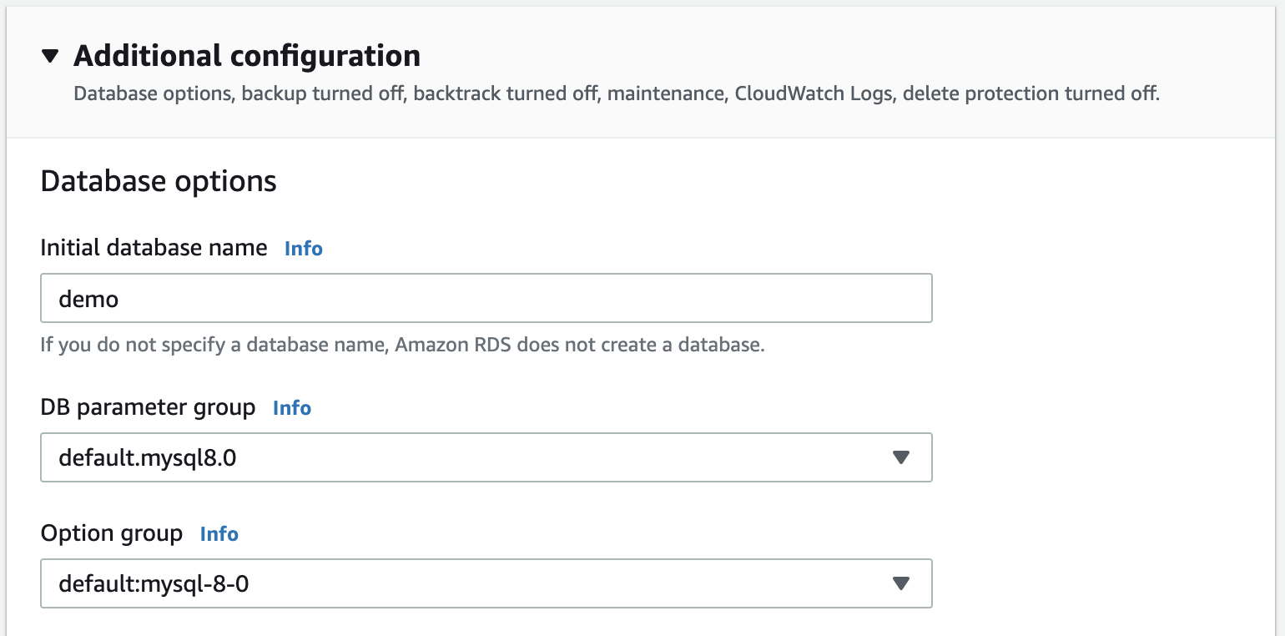The height and width of the screenshot is (636, 1285).
Task: Click the disclosure triangle beside Additional configuration
Action: coord(51,55)
